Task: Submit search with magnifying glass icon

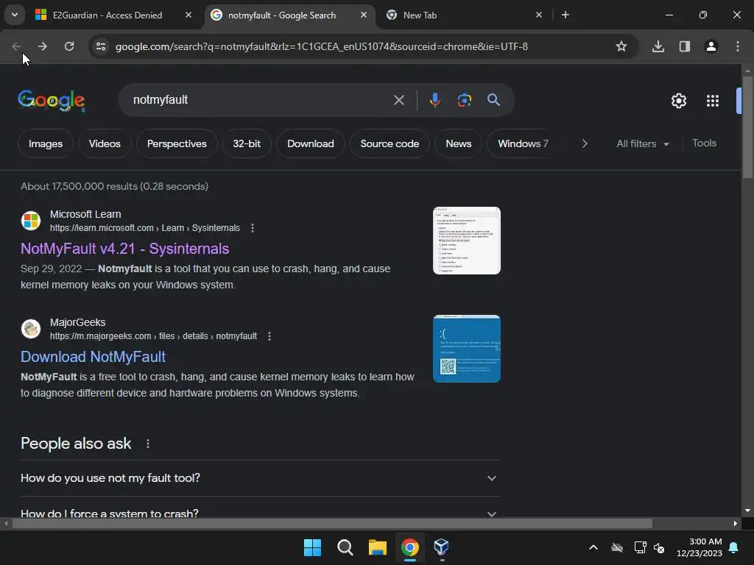Action: click(x=493, y=100)
